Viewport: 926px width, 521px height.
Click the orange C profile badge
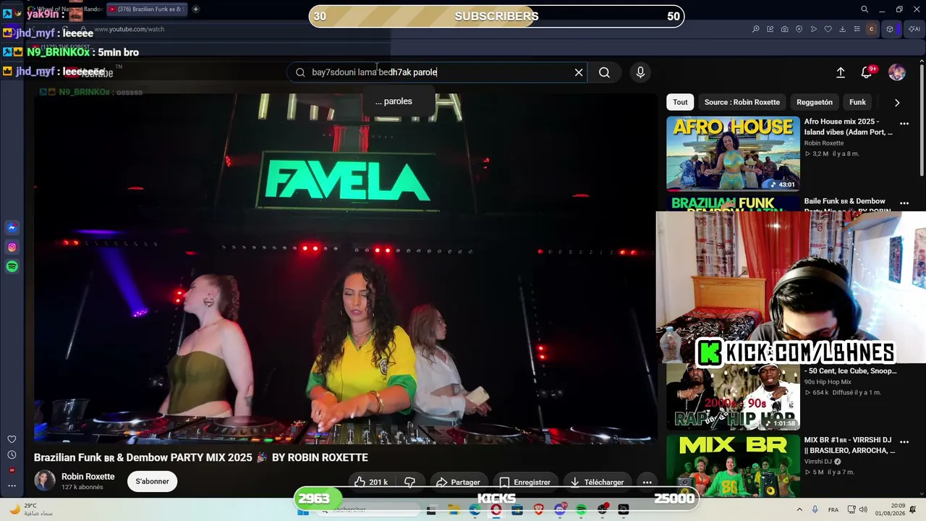point(872,29)
